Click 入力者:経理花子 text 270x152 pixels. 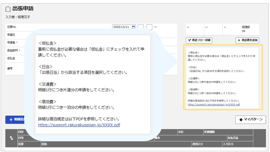click(18, 17)
